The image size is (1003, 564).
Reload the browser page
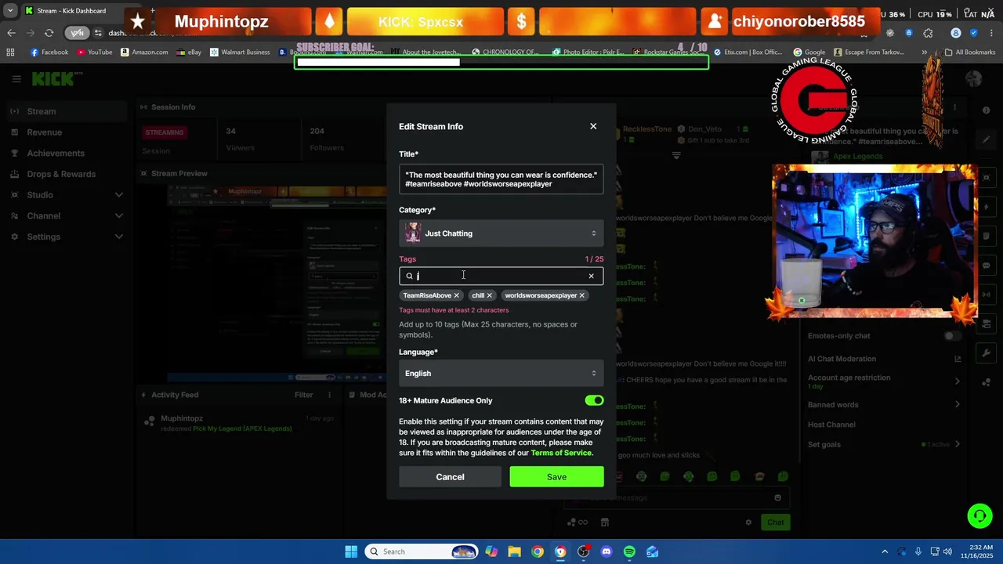[x=49, y=33]
